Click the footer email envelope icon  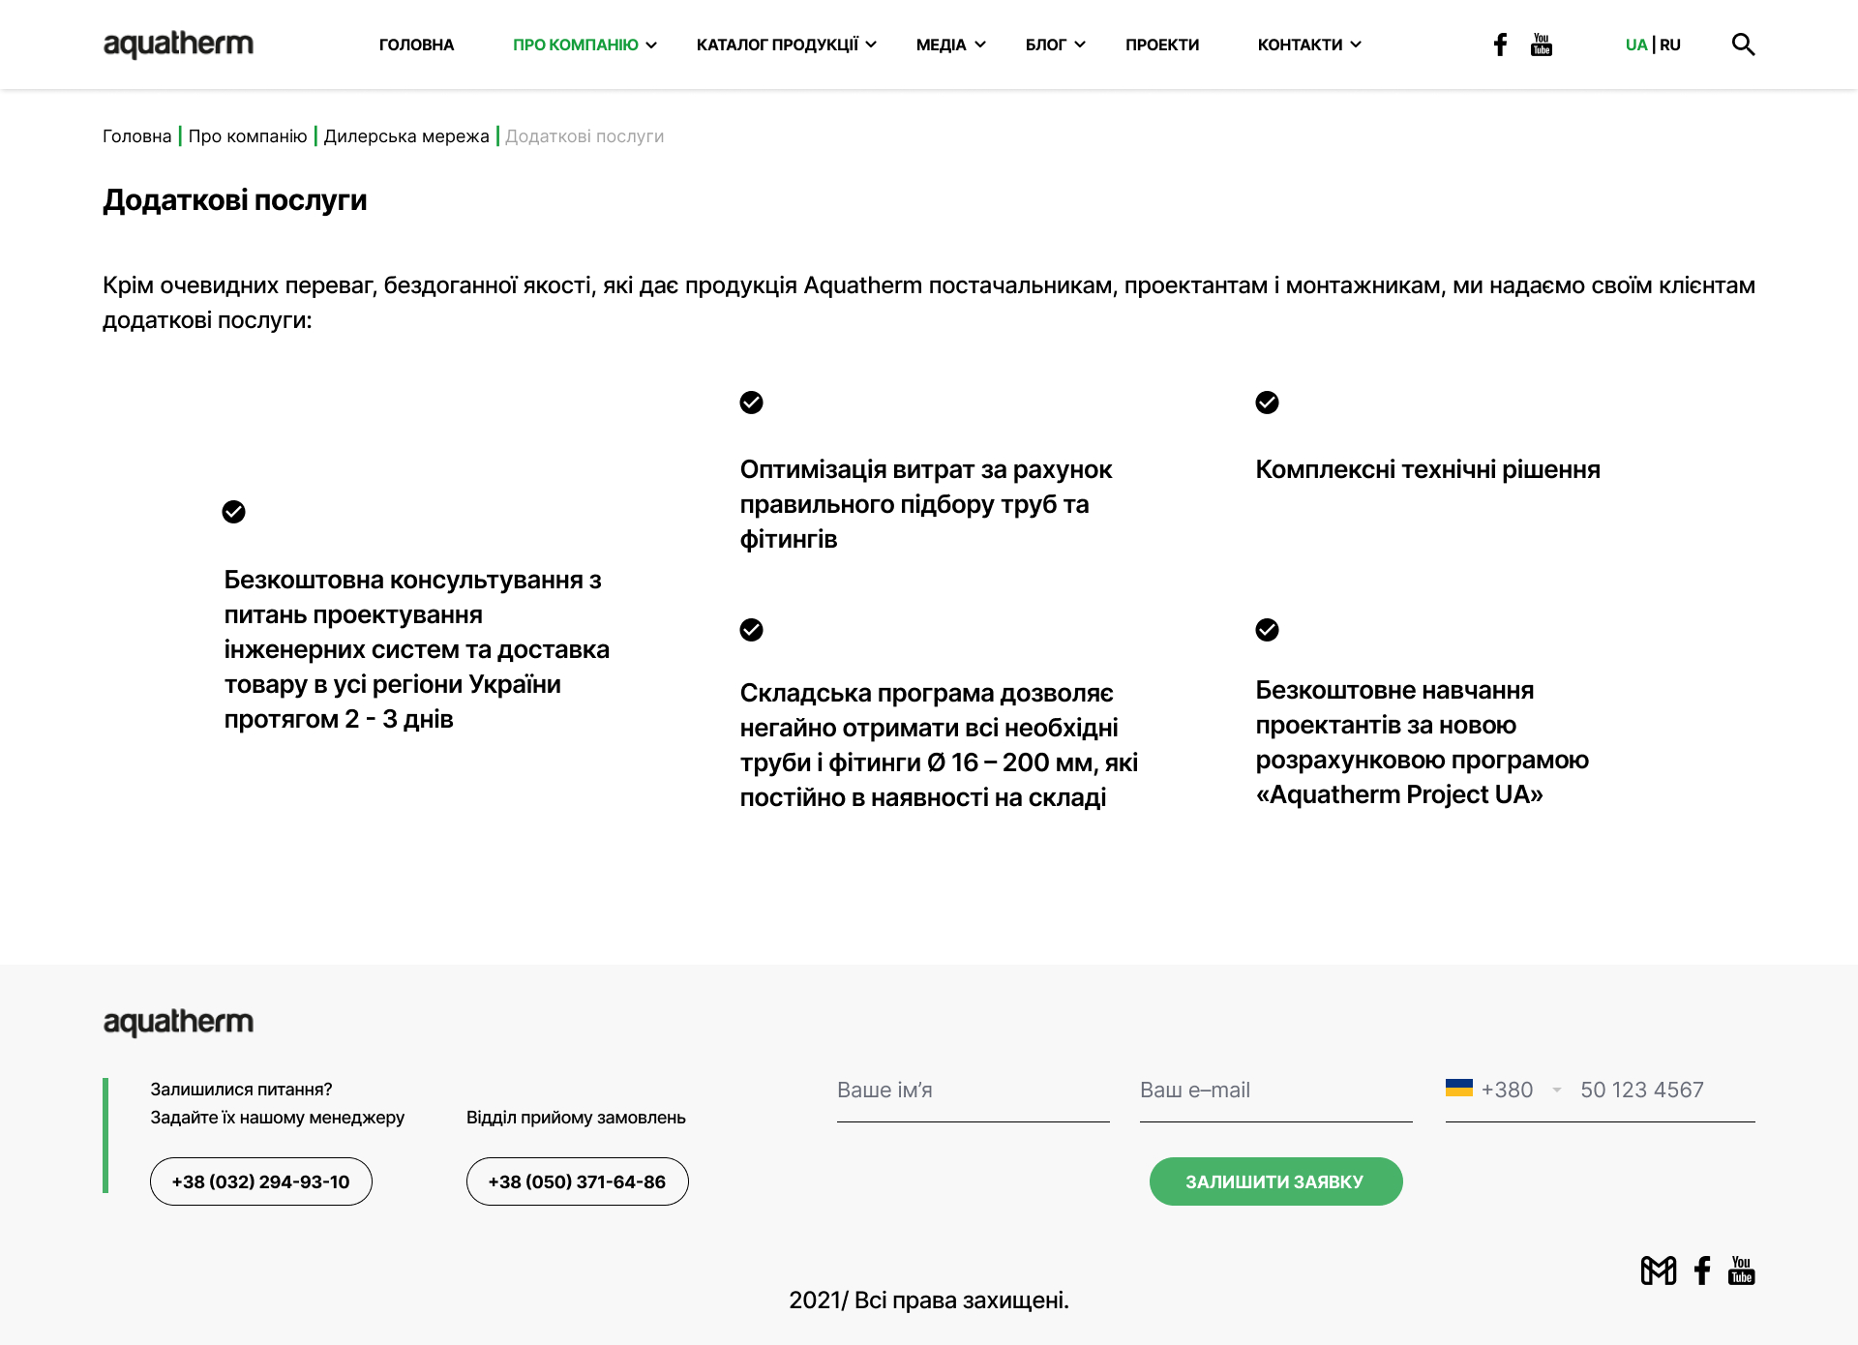coord(1659,1270)
